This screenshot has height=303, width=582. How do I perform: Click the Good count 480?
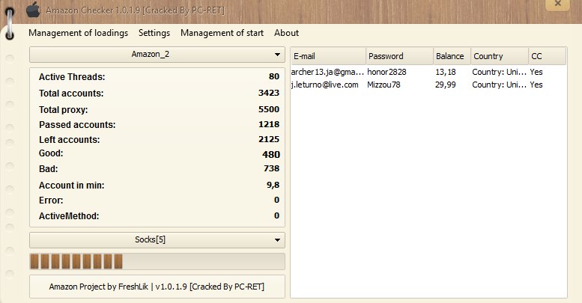pyautogui.click(x=271, y=155)
